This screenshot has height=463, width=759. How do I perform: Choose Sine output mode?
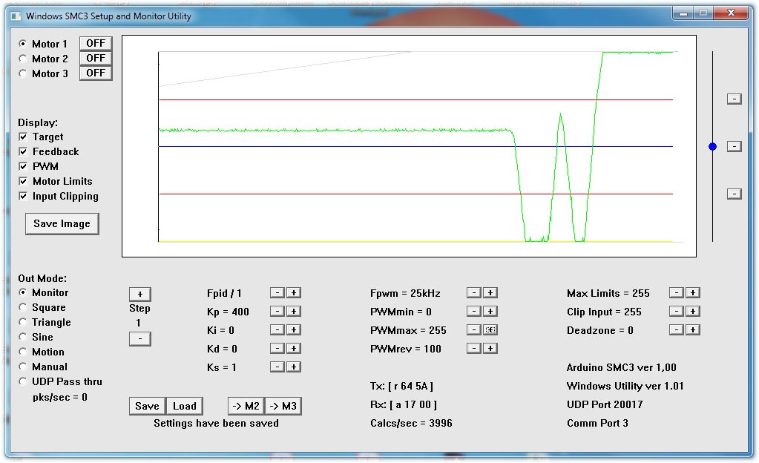coord(23,337)
